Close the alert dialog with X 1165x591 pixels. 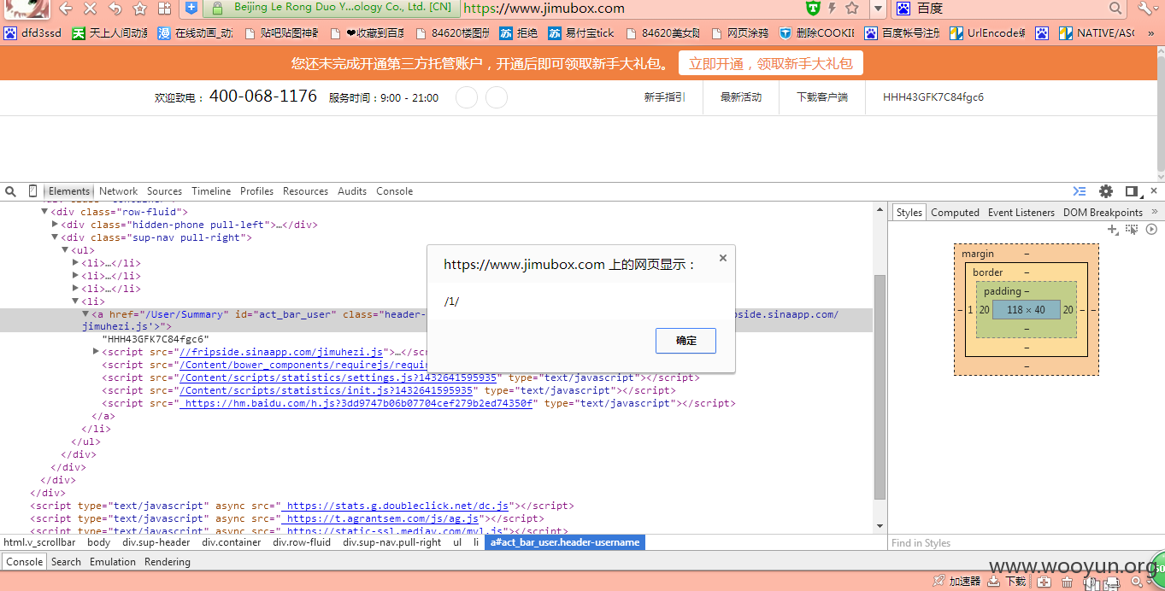[x=723, y=257]
